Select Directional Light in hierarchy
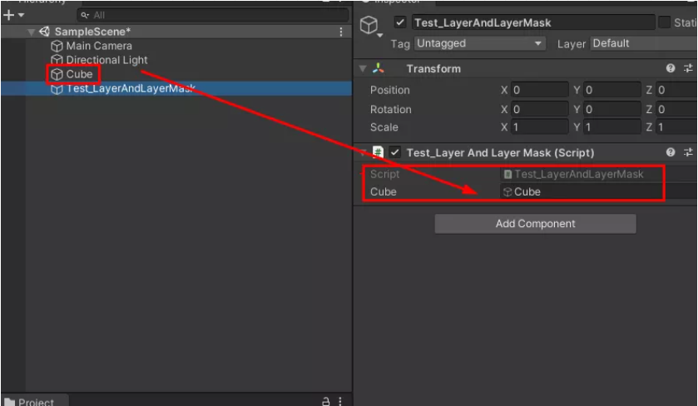The height and width of the screenshot is (406, 698). [106, 60]
